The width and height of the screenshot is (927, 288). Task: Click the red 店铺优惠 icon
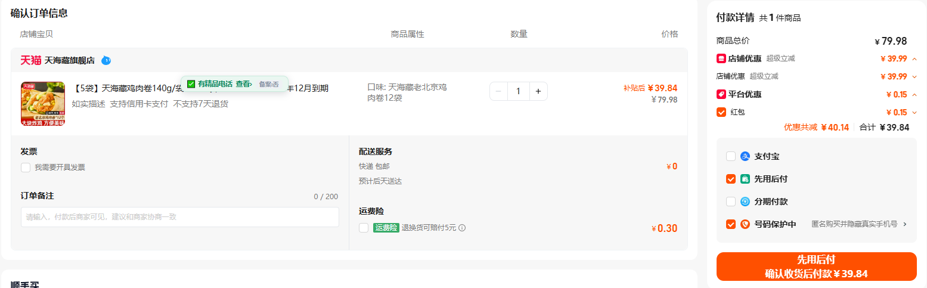pyautogui.click(x=721, y=58)
